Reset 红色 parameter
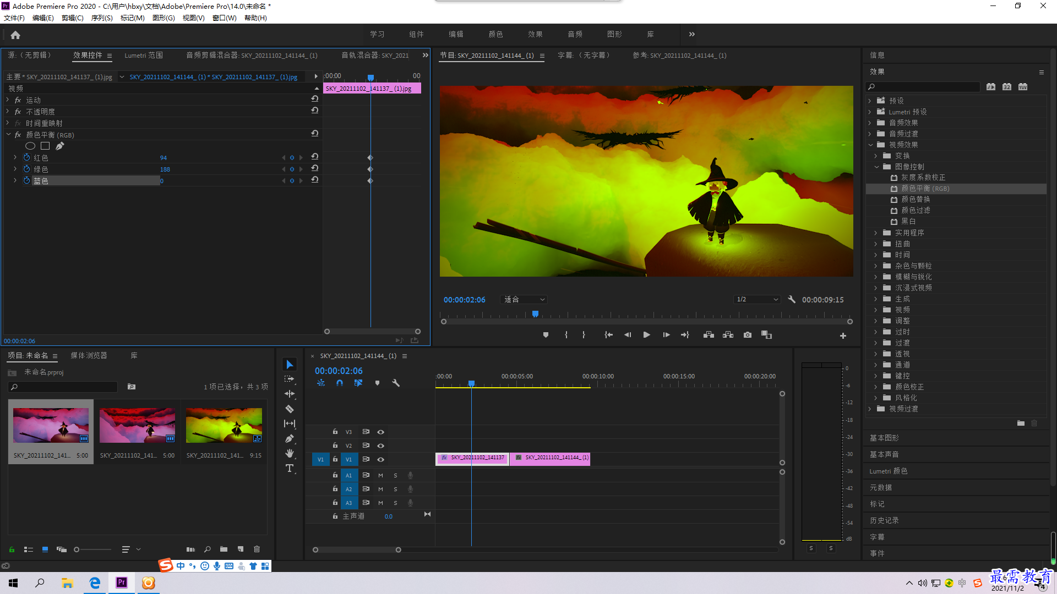Screen dimensions: 1057x594 [x=315, y=157]
